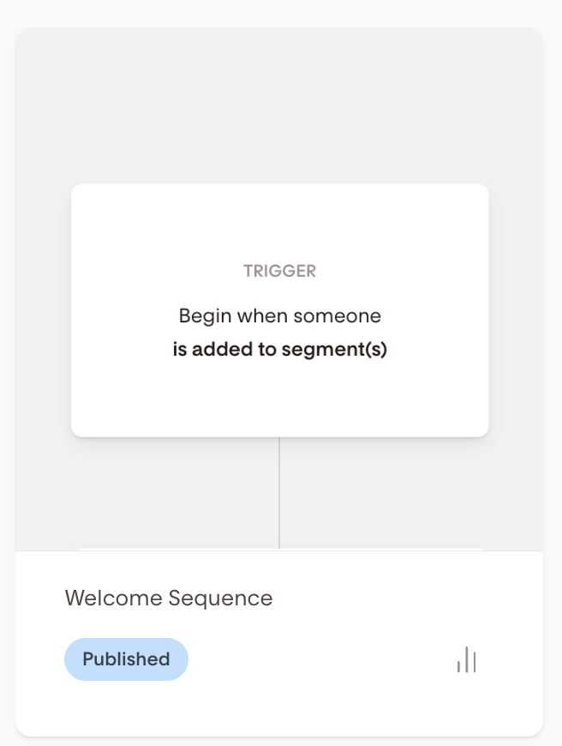Click "Begin when someone" text
Screen dimensions: 562x746
pyautogui.click(x=279, y=316)
